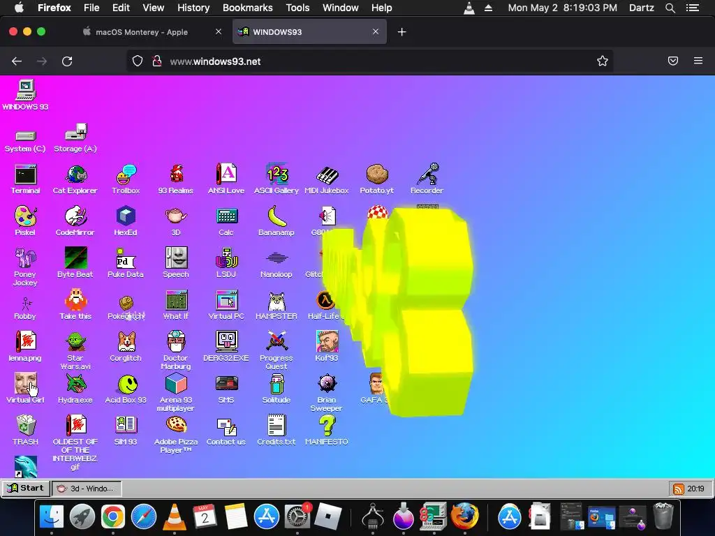Launch Solitude icon
The height and width of the screenshot is (536, 715).
click(277, 389)
